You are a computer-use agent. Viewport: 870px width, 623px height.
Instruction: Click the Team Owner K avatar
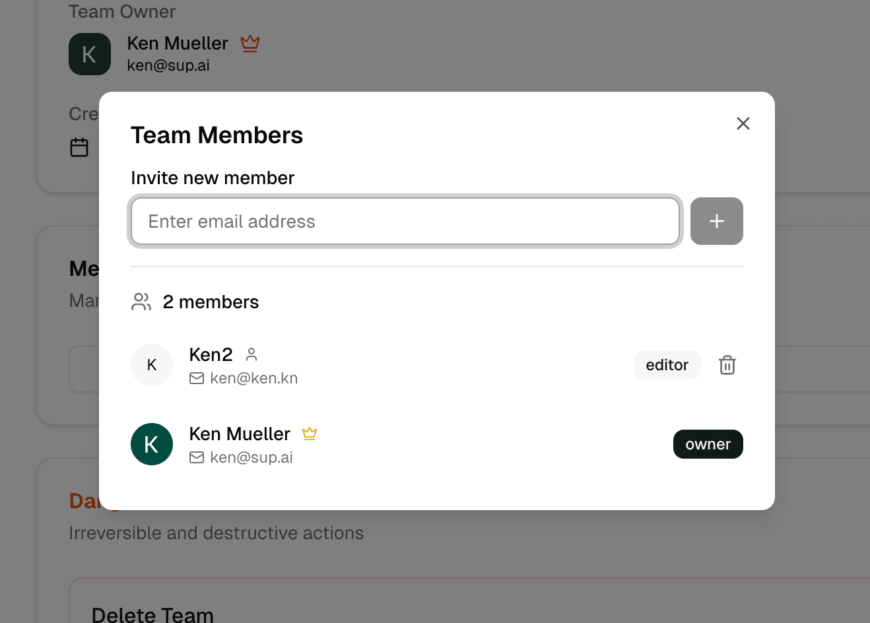(90, 54)
